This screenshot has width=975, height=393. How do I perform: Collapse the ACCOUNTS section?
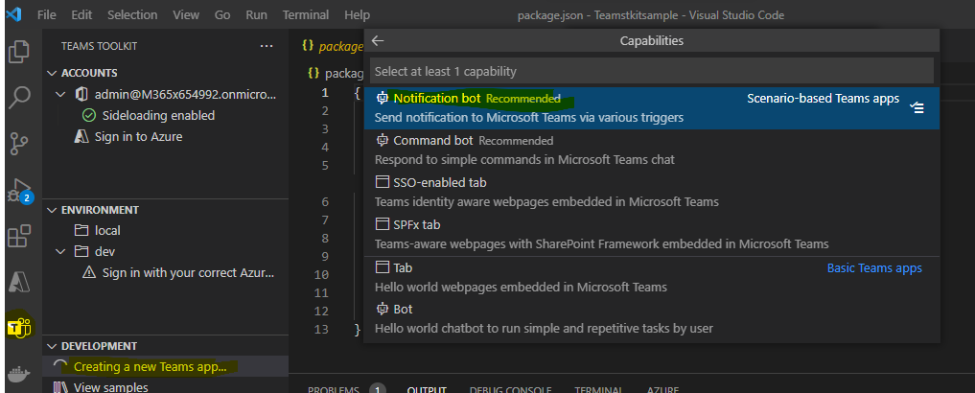pos(52,73)
